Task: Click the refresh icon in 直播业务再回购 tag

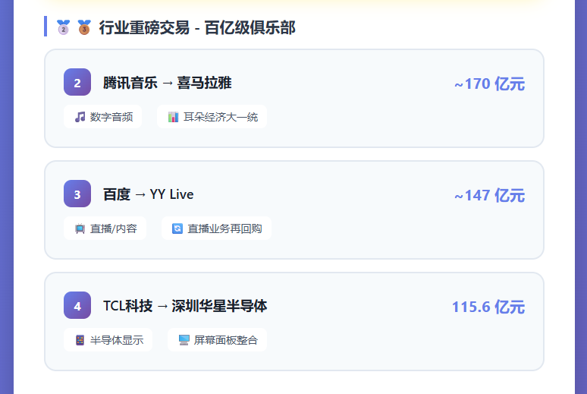Action: pos(177,229)
